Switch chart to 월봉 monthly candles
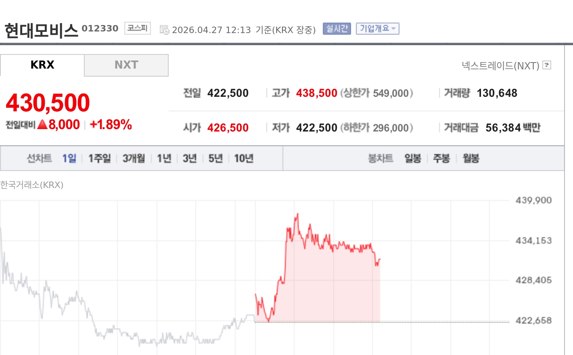Image resolution: width=573 pixels, height=355 pixels. click(470, 159)
